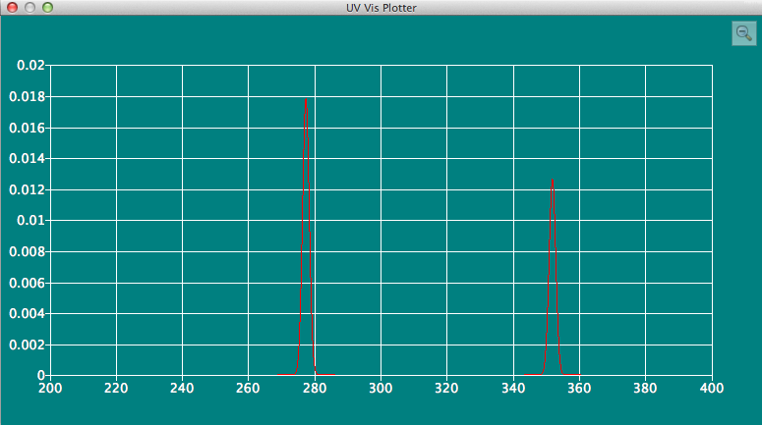Click the 0.002 label on y-axis
The height and width of the screenshot is (425, 762).
point(28,345)
